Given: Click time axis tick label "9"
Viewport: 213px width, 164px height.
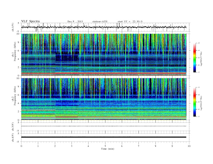Looking at the screenshot, I should 172,146.
